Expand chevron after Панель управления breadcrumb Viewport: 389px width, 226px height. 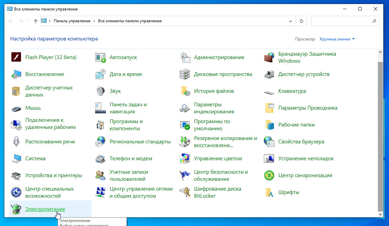pyautogui.click(x=94, y=21)
